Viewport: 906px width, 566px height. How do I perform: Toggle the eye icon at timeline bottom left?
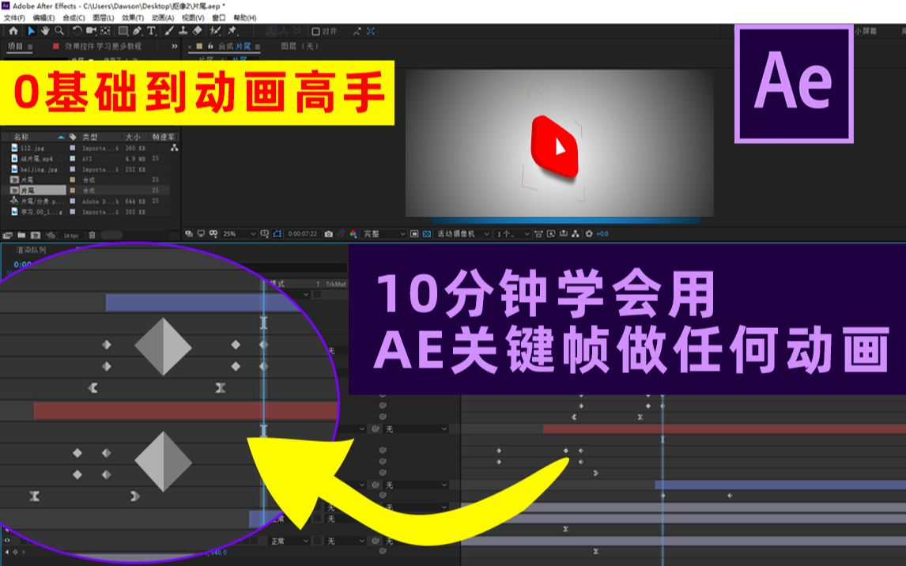(x=7, y=541)
